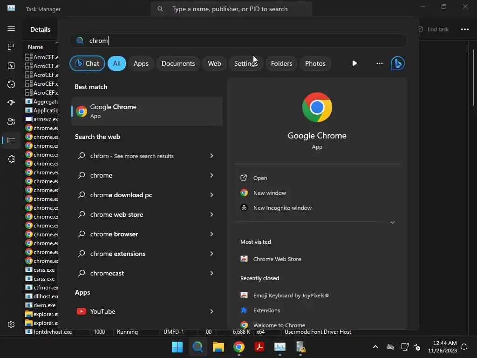Open Google Chrome from taskbar
477x358 pixels.
[x=239, y=347]
